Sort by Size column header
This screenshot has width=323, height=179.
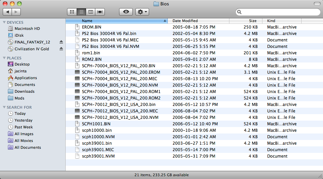(x=246, y=21)
